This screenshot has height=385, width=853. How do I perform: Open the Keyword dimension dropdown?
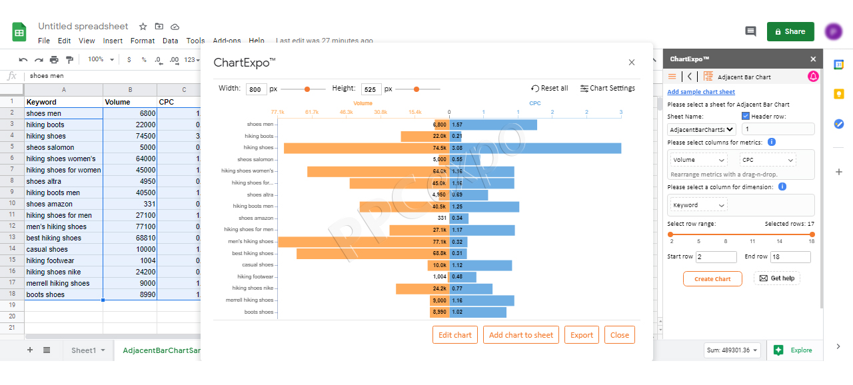(x=699, y=205)
